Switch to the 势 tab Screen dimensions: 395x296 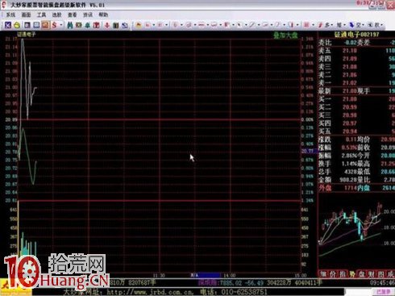tap(352, 274)
